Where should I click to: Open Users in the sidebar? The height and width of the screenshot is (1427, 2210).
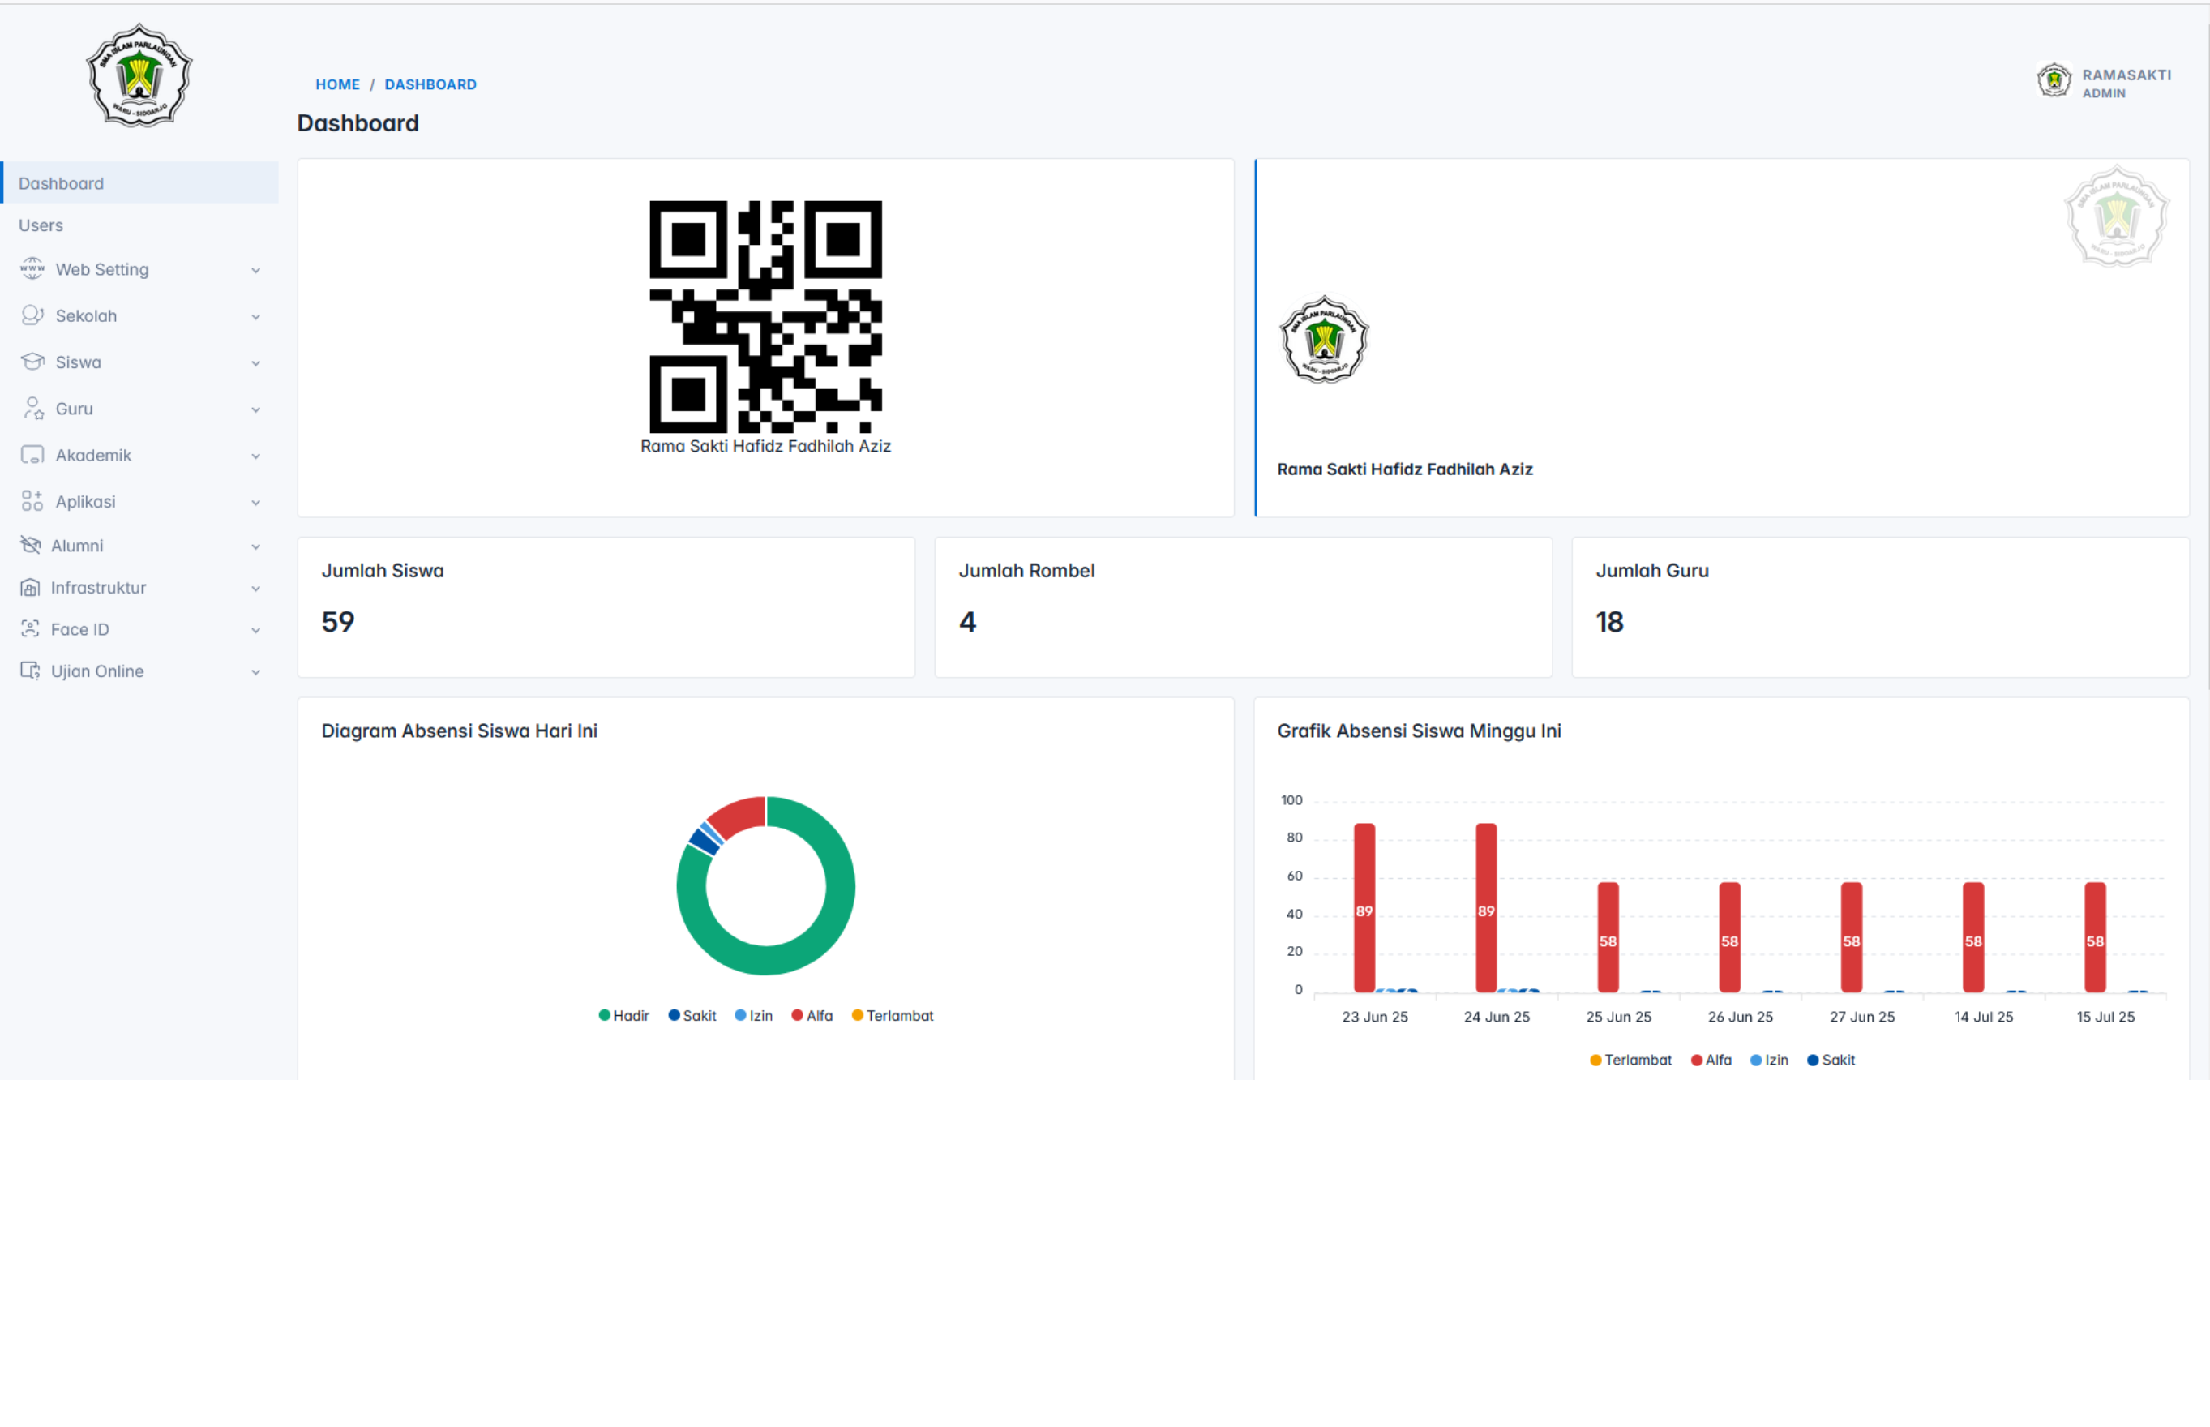139,225
